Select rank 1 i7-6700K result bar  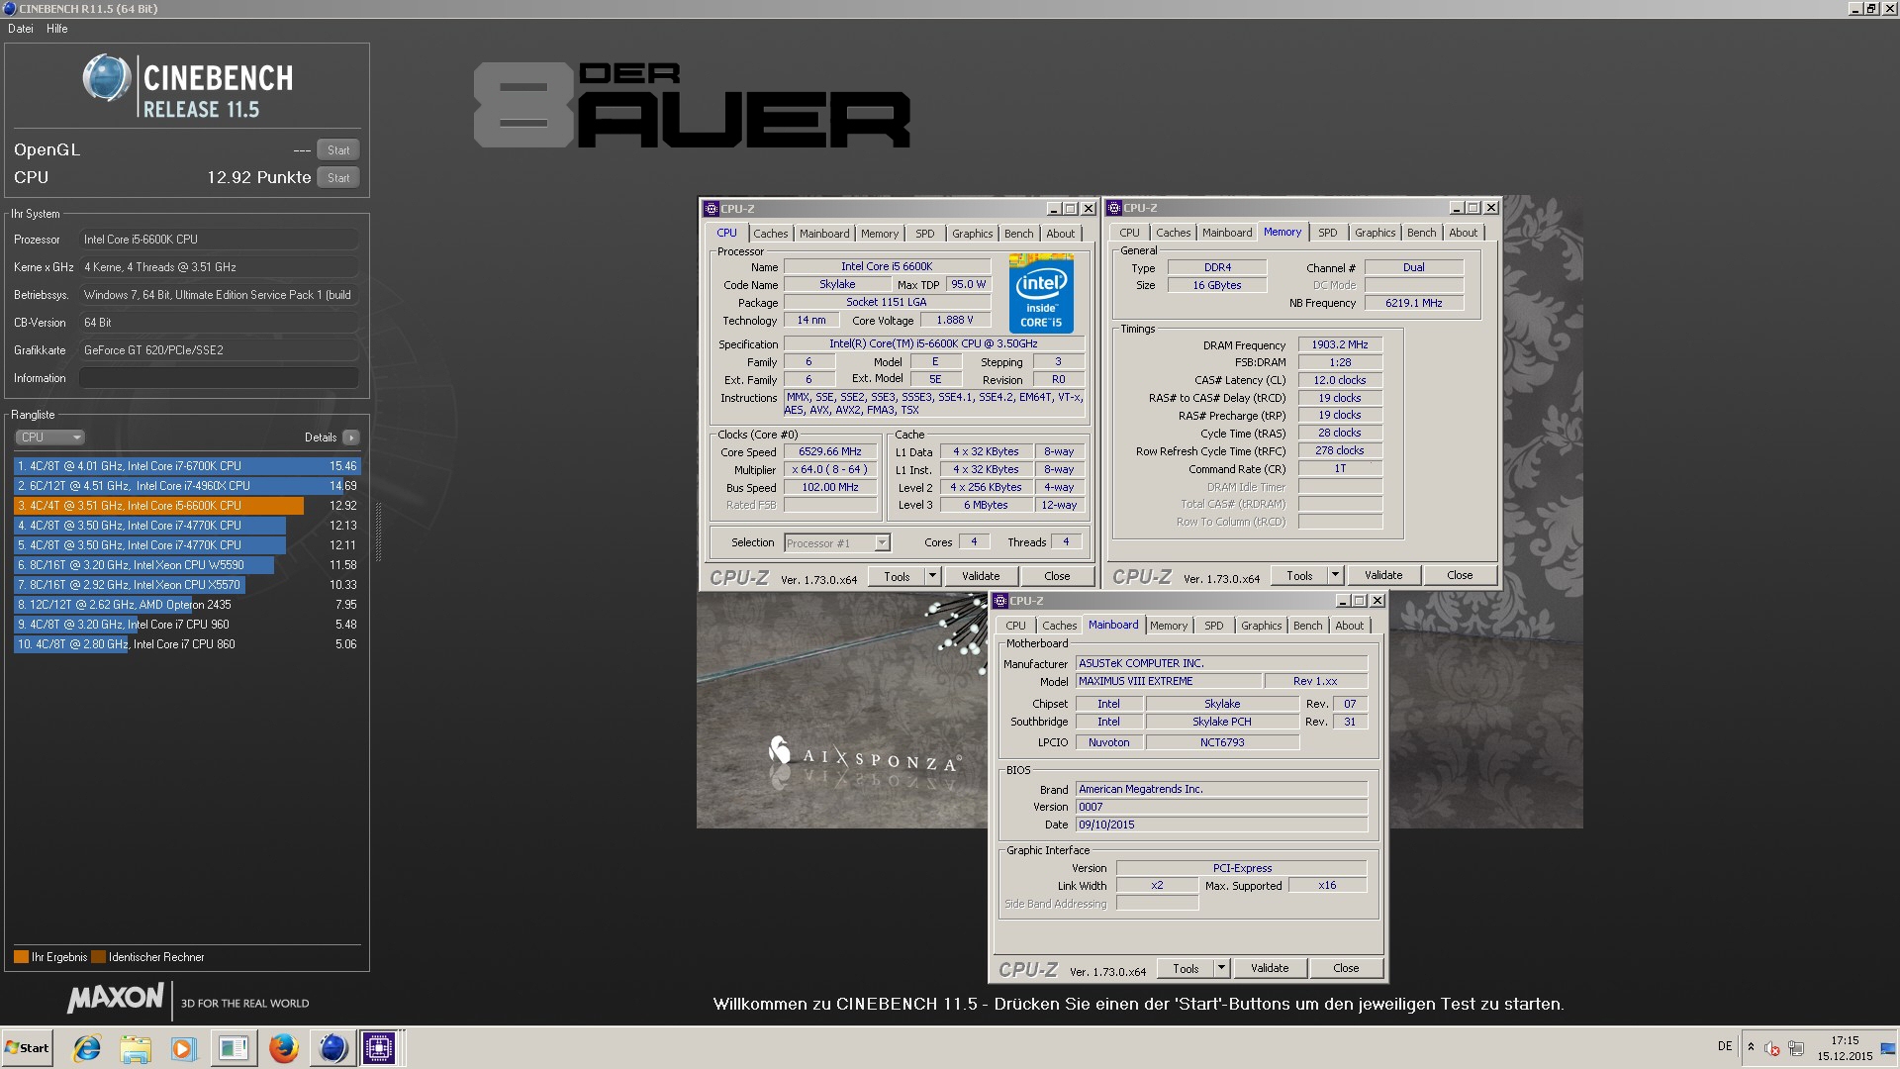coord(187,466)
